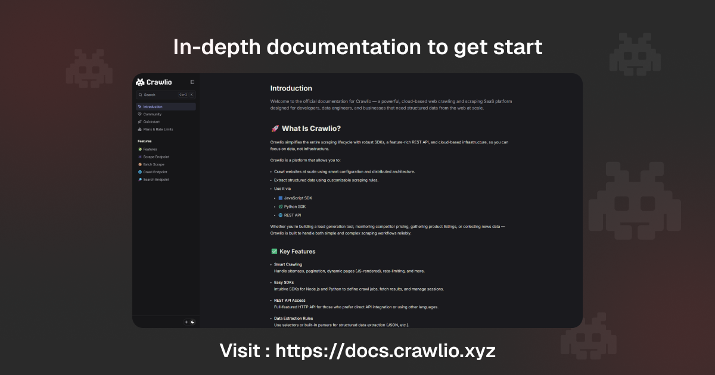Click the Python SDK green icon

(281, 207)
